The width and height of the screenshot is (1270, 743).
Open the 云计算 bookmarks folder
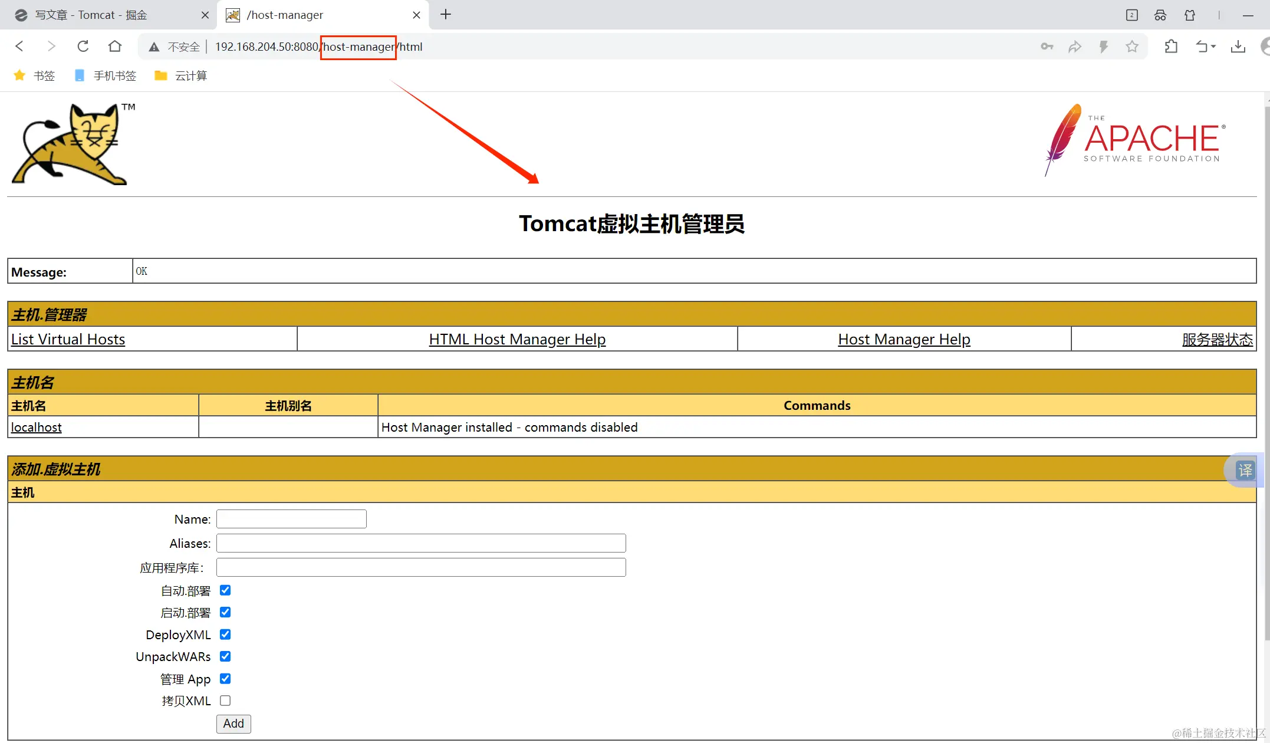click(x=180, y=75)
